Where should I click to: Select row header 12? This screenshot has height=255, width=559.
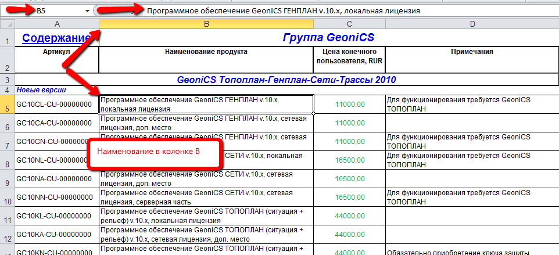click(x=8, y=234)
